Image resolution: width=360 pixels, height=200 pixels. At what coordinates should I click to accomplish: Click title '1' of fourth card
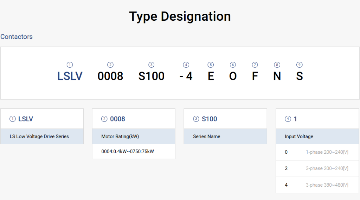[295, 119]
